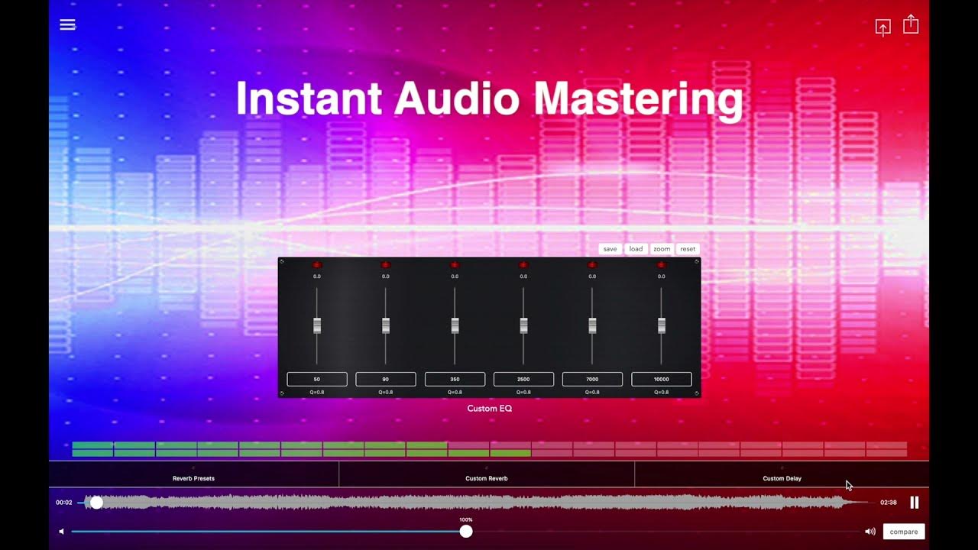Click the save EQ button
978x550 pixels.
pos(610,249)
